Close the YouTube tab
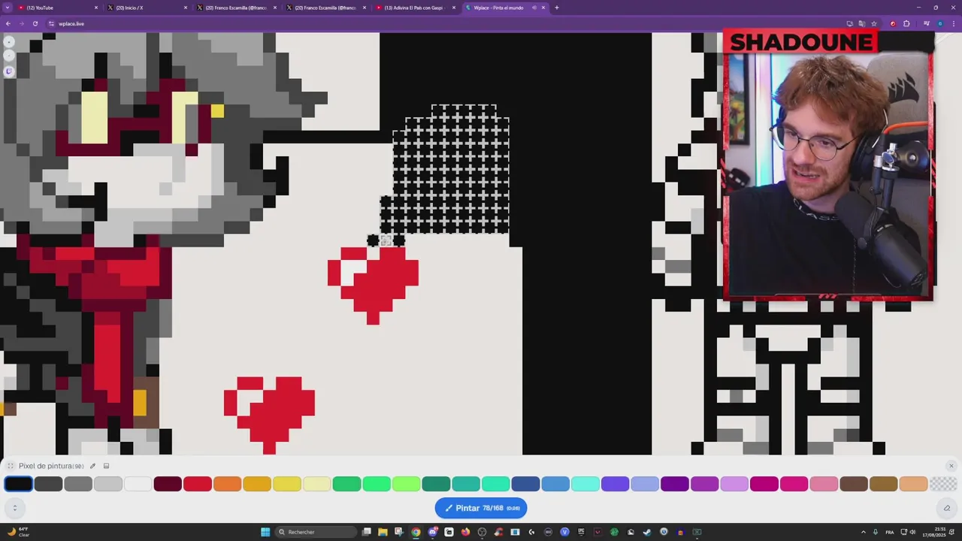962x541 pixels. [x=96, y=8]
